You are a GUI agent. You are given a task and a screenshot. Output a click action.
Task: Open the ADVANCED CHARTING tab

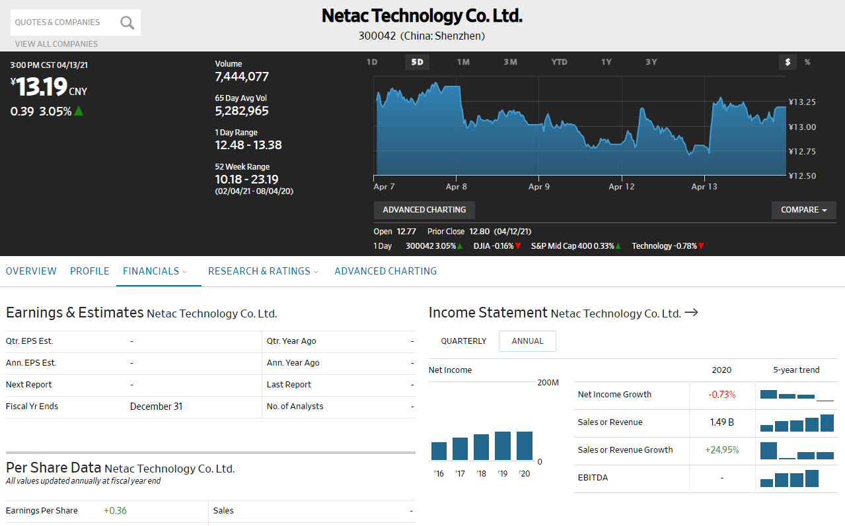tap(386, 271)
